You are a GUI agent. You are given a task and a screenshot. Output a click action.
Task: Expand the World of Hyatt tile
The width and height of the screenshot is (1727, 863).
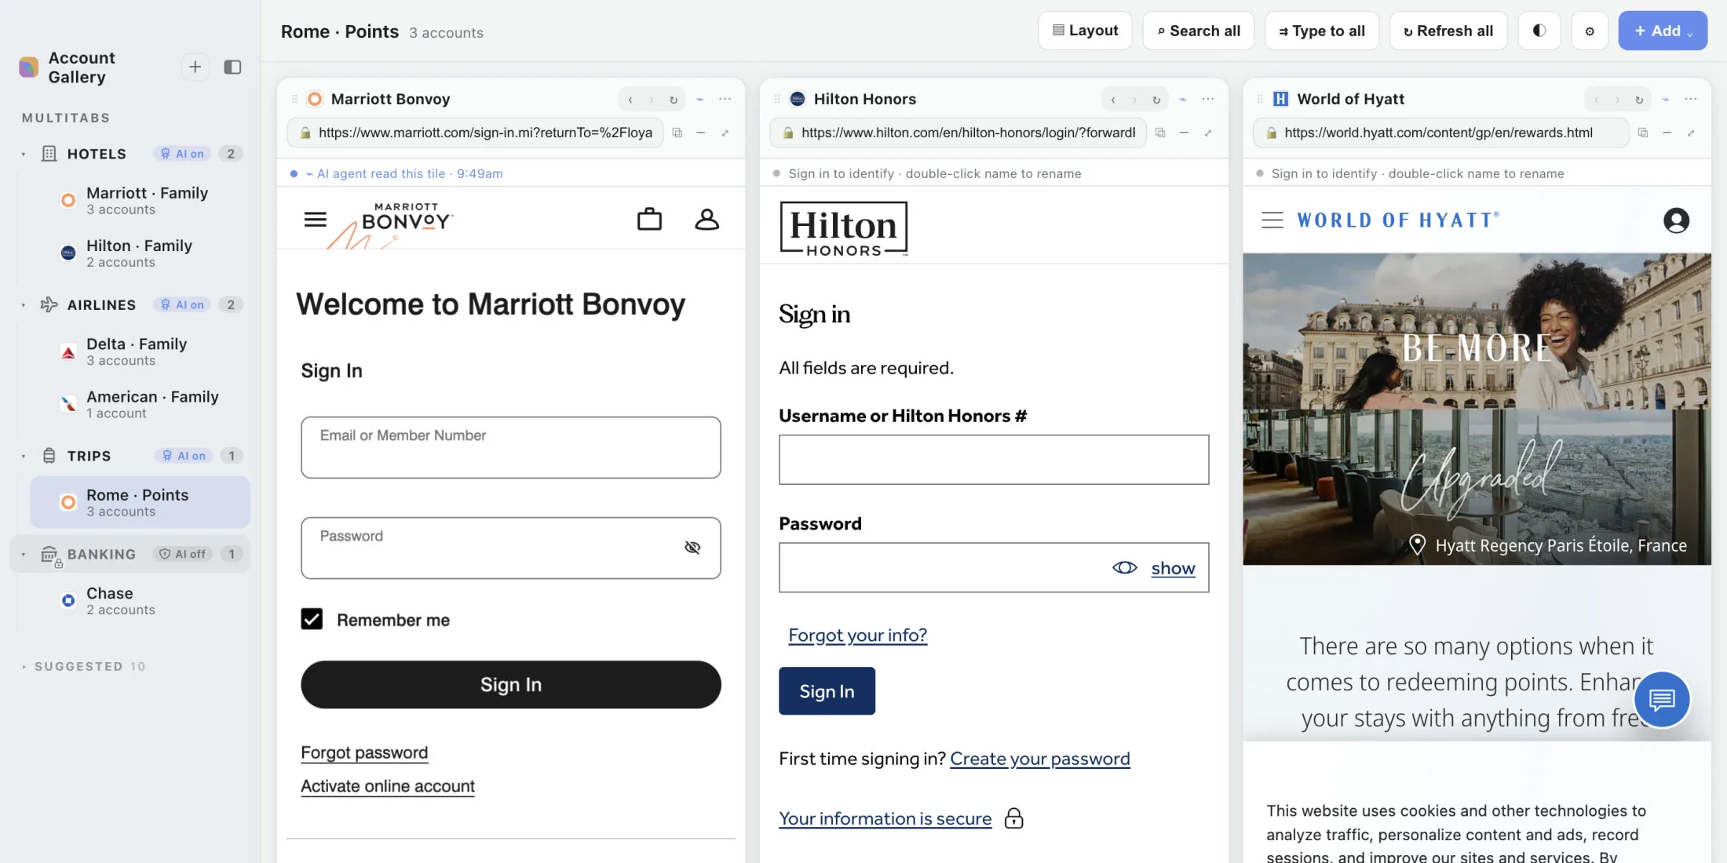tap(1691, 133)
